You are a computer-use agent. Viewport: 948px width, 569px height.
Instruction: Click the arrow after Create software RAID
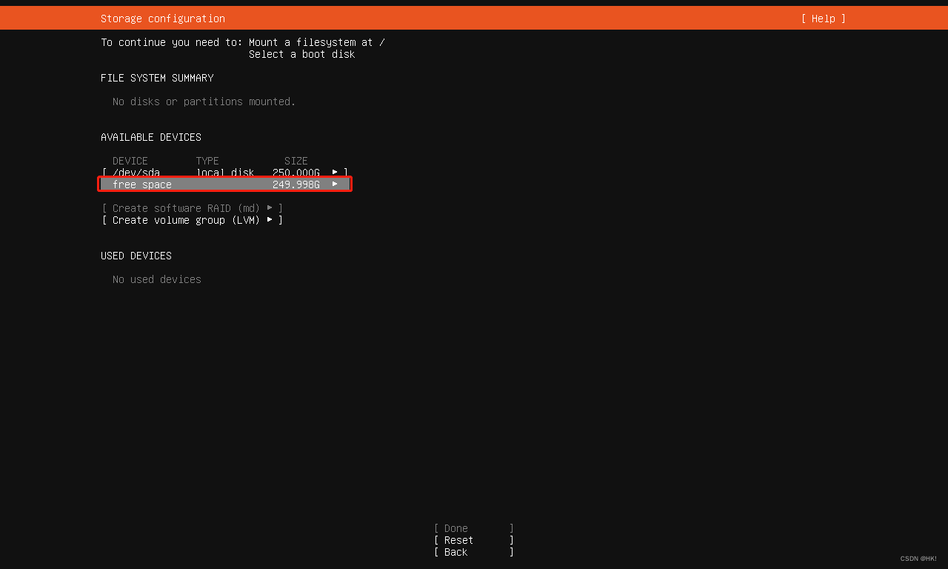(270, 207)
